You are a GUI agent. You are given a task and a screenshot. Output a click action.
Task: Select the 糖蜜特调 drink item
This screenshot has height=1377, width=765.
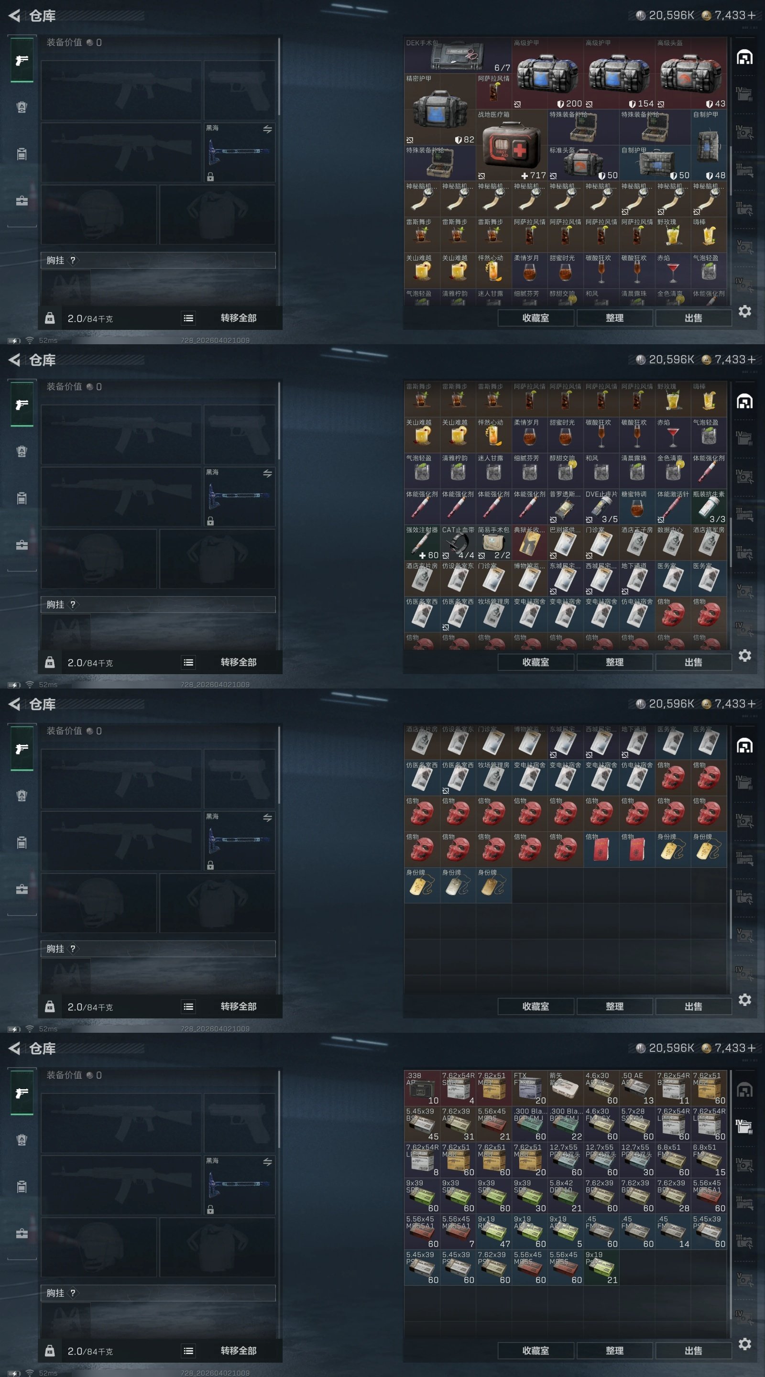(x=637, y=507)
